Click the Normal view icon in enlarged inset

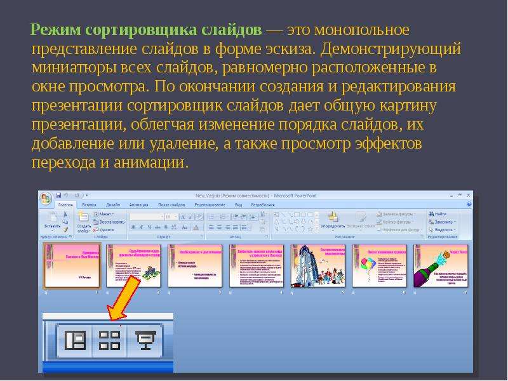click(76, 340)
